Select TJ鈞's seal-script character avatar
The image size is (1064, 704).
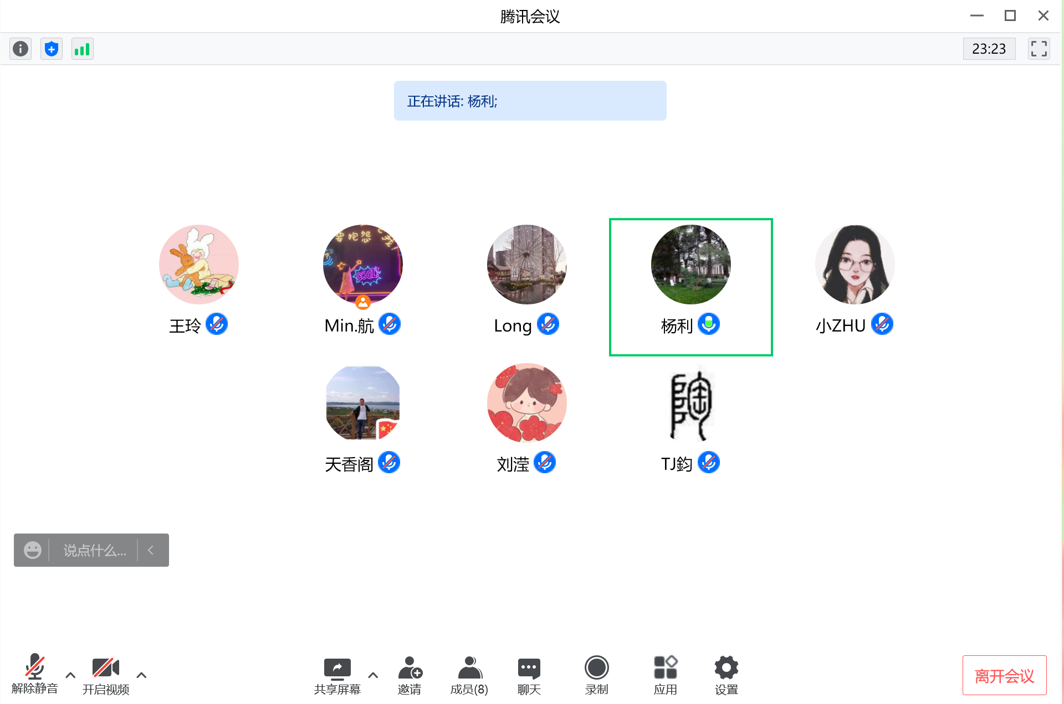(x=691, y=403)
